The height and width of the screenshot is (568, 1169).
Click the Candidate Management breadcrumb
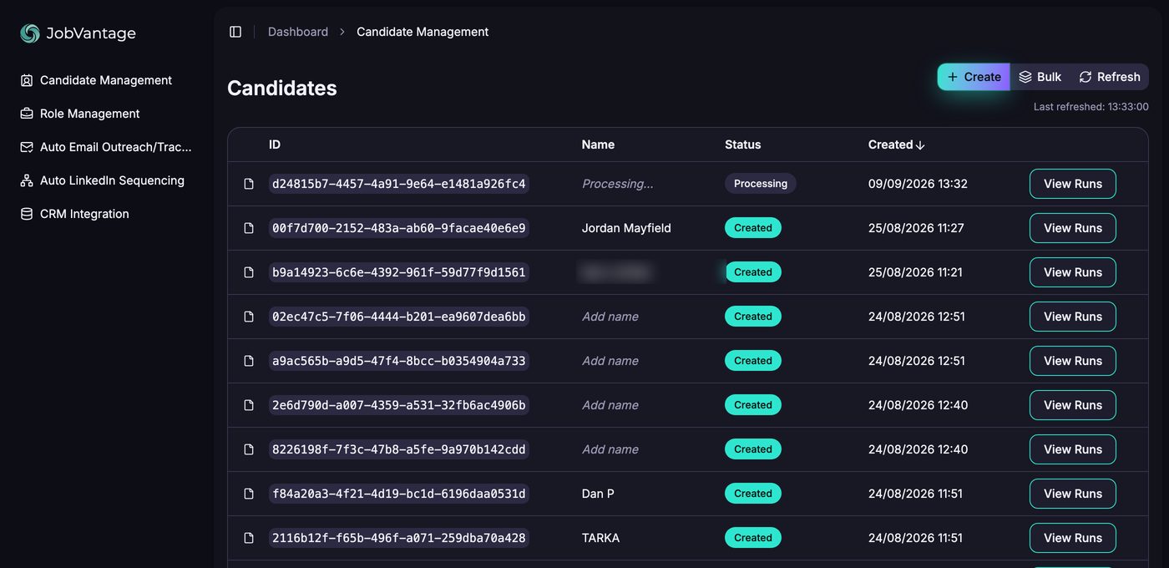[423, 32]
